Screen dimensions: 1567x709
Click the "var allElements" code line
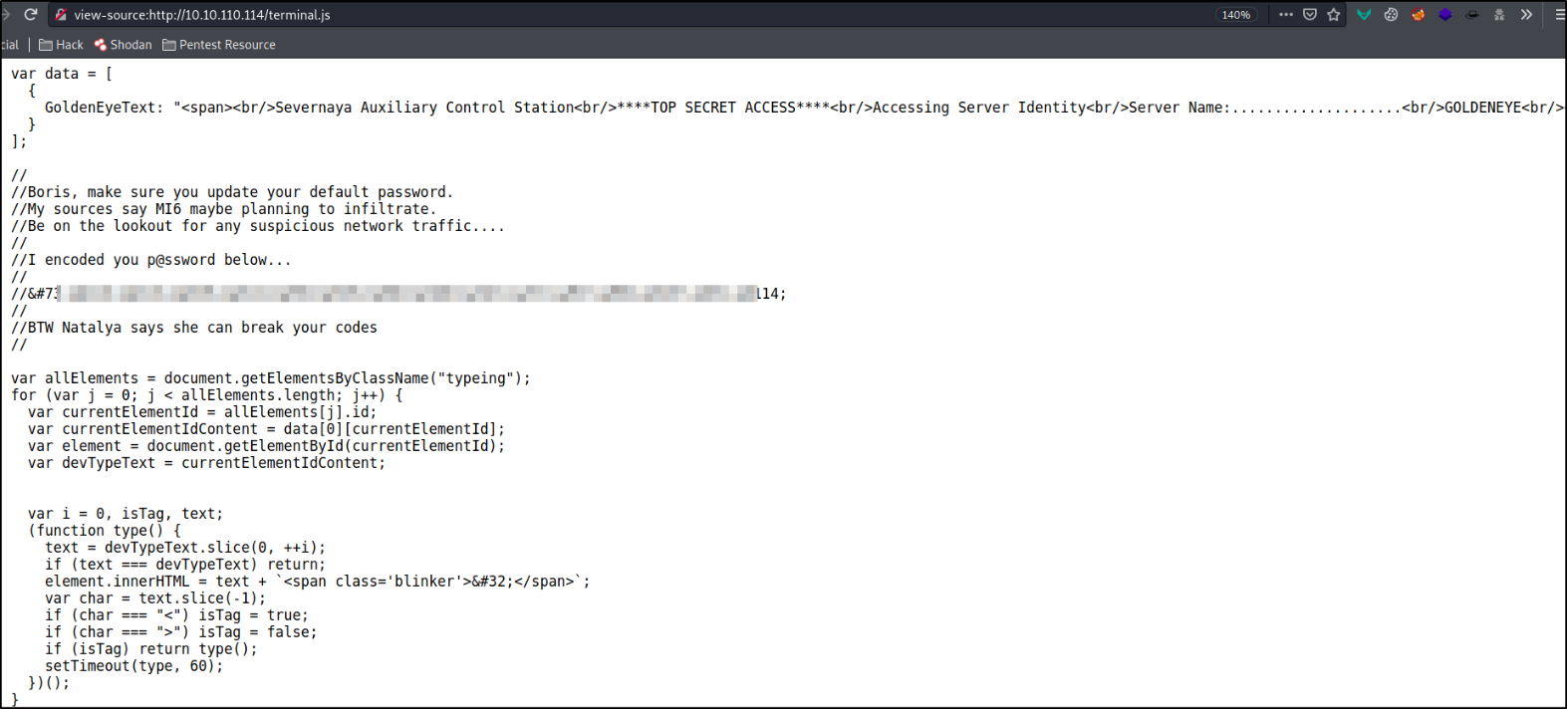pos(271,378)
